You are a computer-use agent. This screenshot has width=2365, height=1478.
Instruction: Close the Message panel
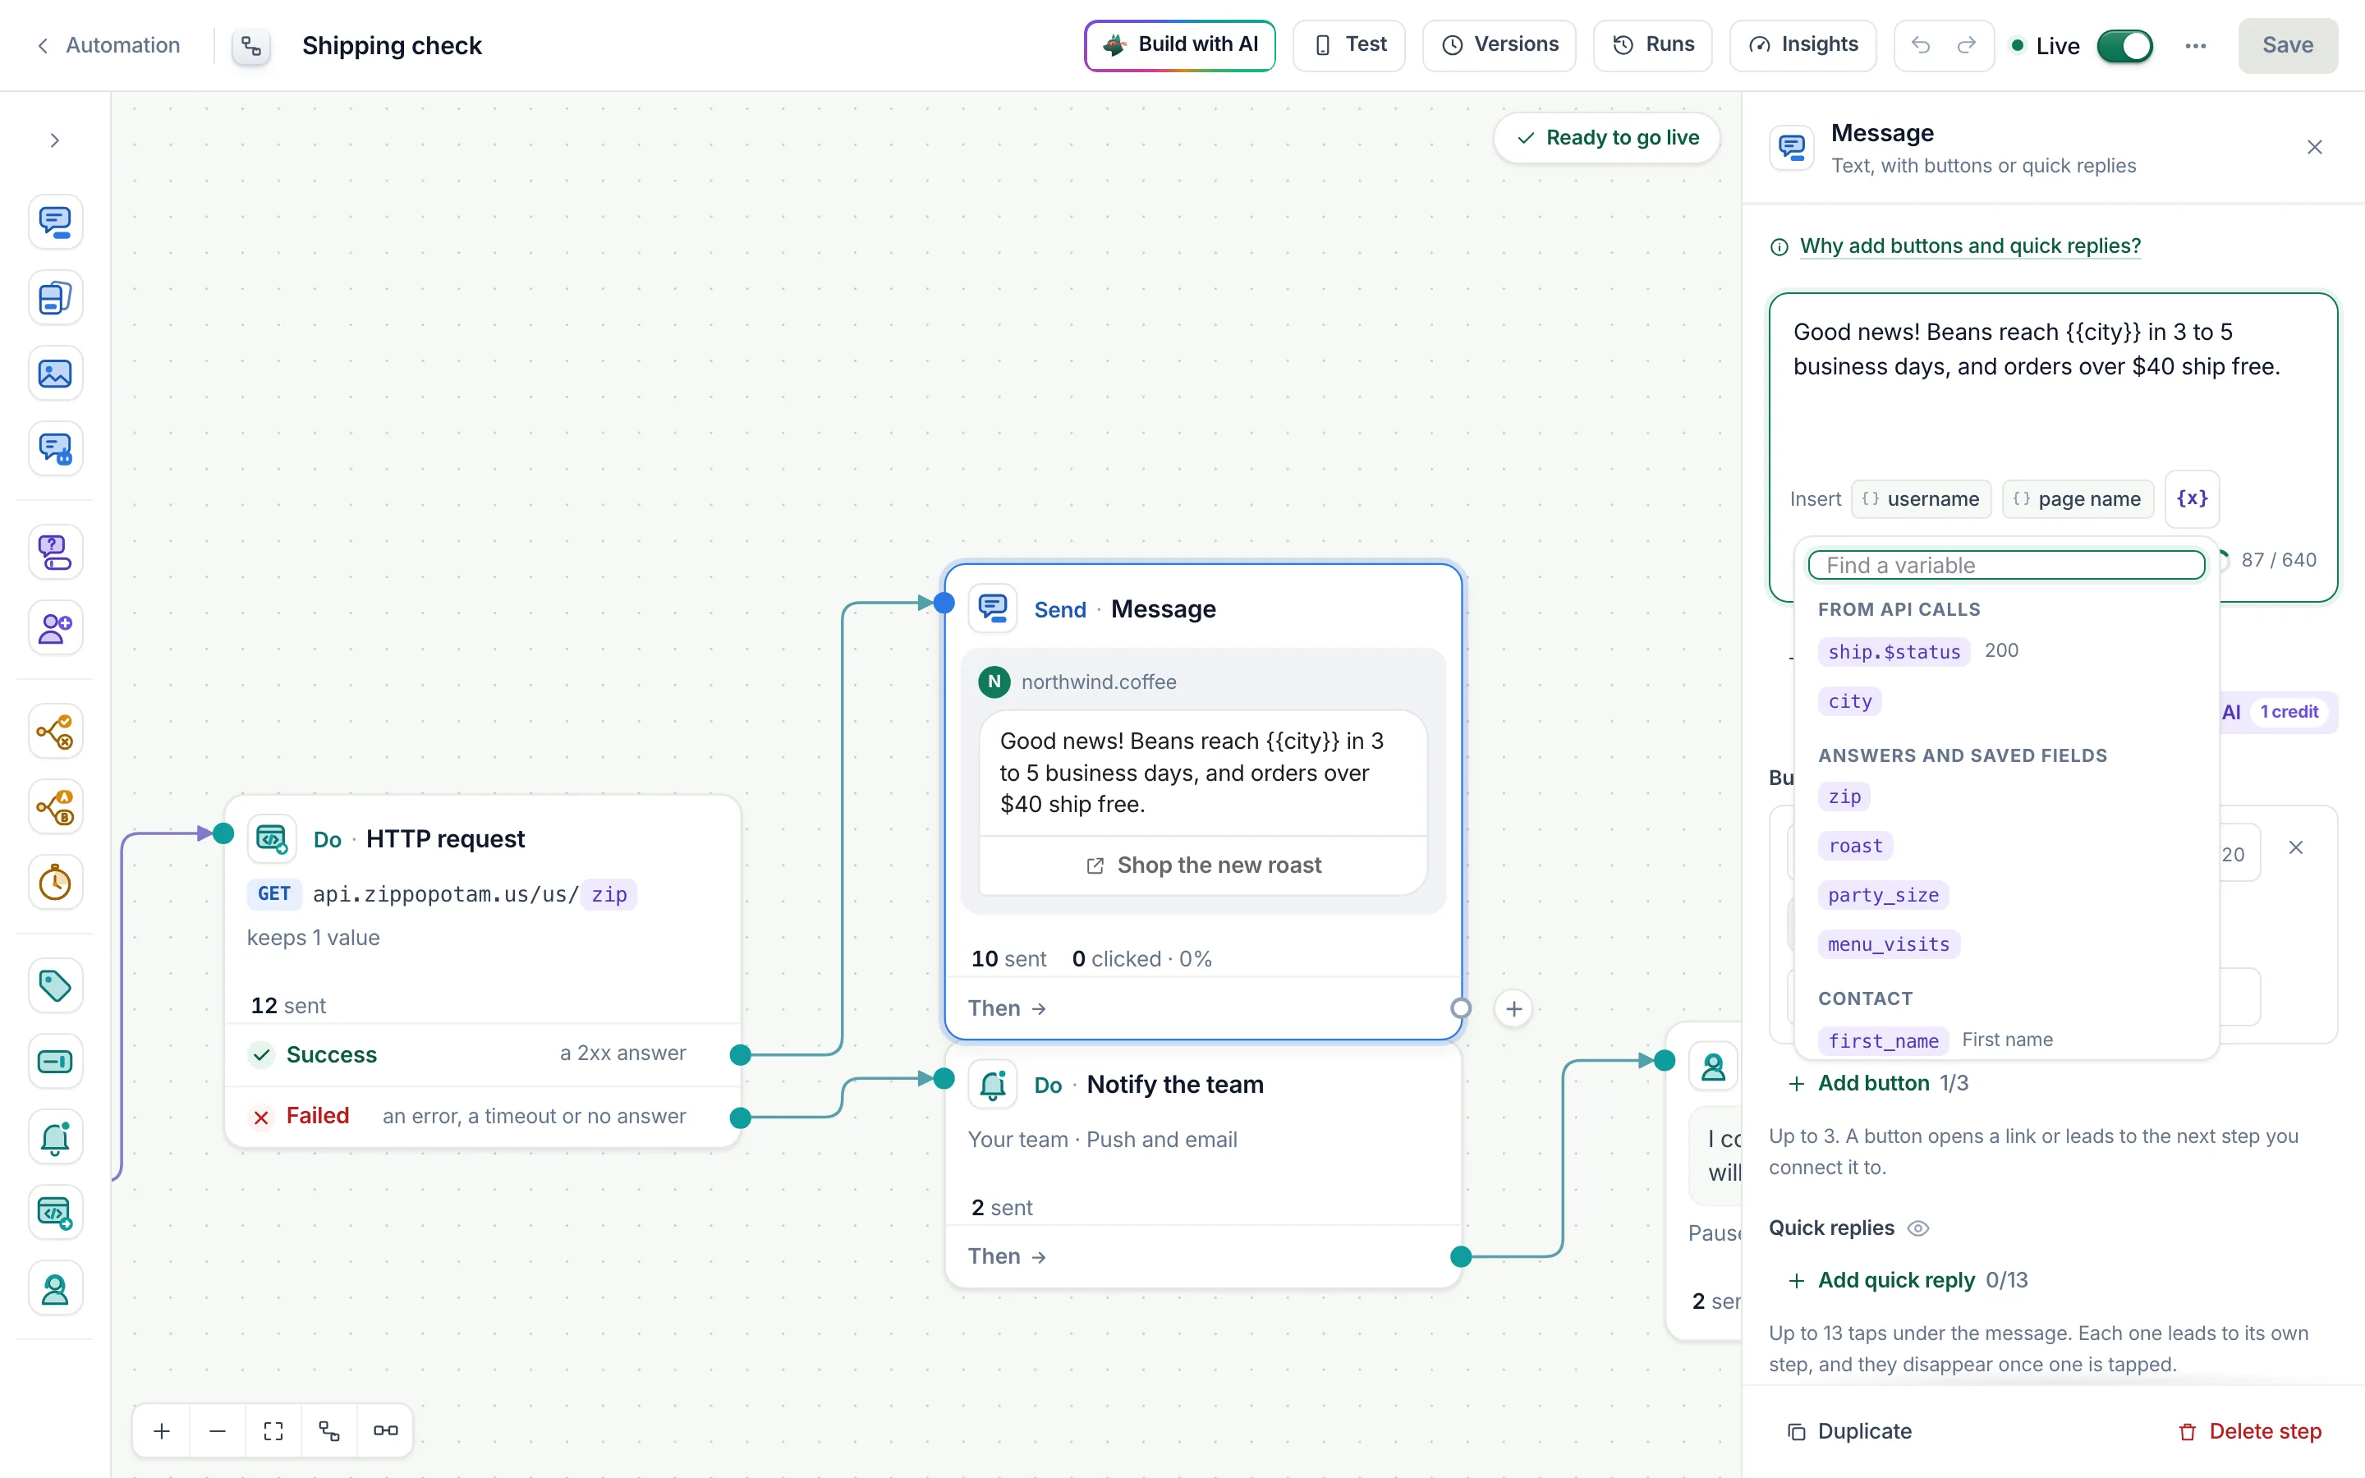[2314, 148]
